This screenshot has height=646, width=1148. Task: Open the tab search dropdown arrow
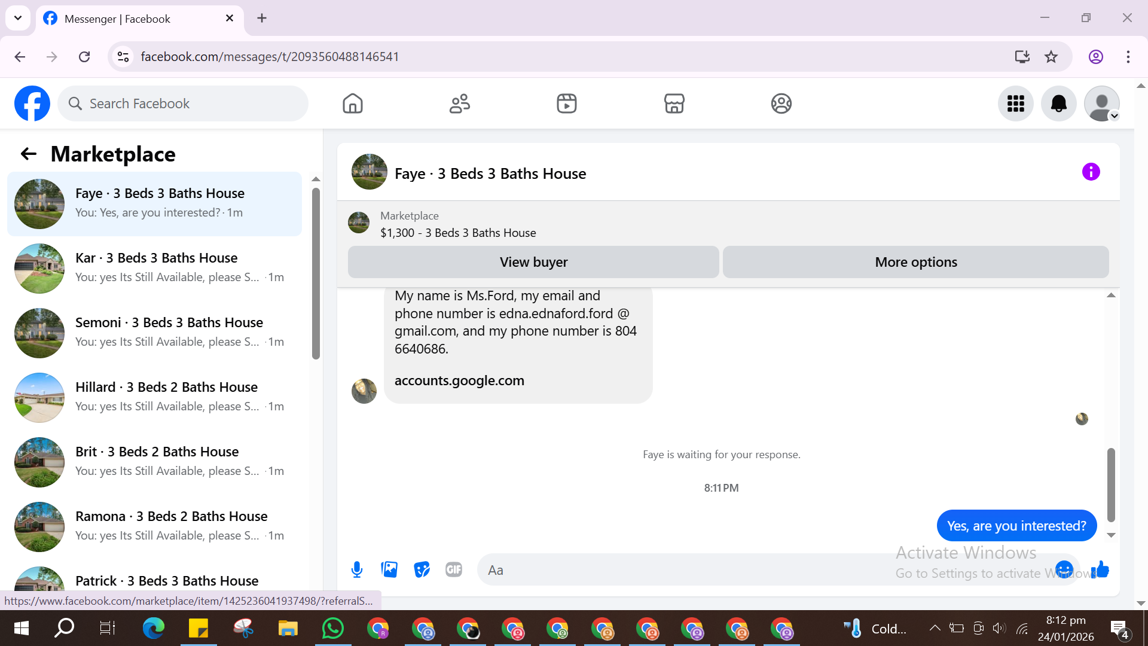(18, 18)
